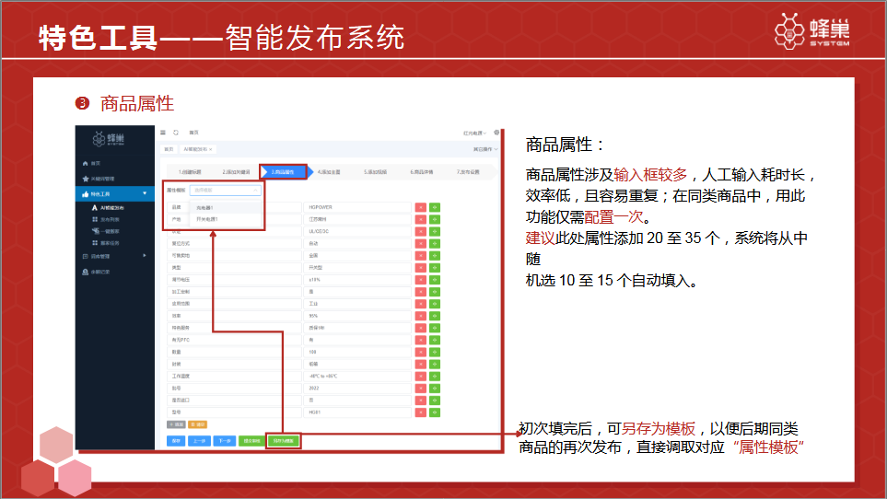Click the home icon in the sidebar

click(86, 163)
